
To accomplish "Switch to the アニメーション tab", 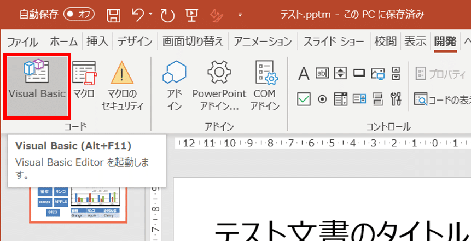I will pos(263,42).
